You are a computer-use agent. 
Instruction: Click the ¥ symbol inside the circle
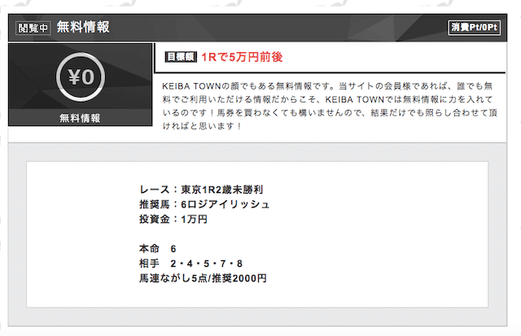pos(74,78)
